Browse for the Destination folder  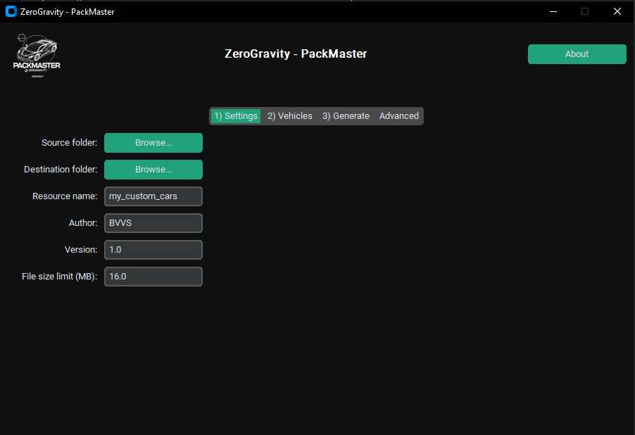click(153, 170)
